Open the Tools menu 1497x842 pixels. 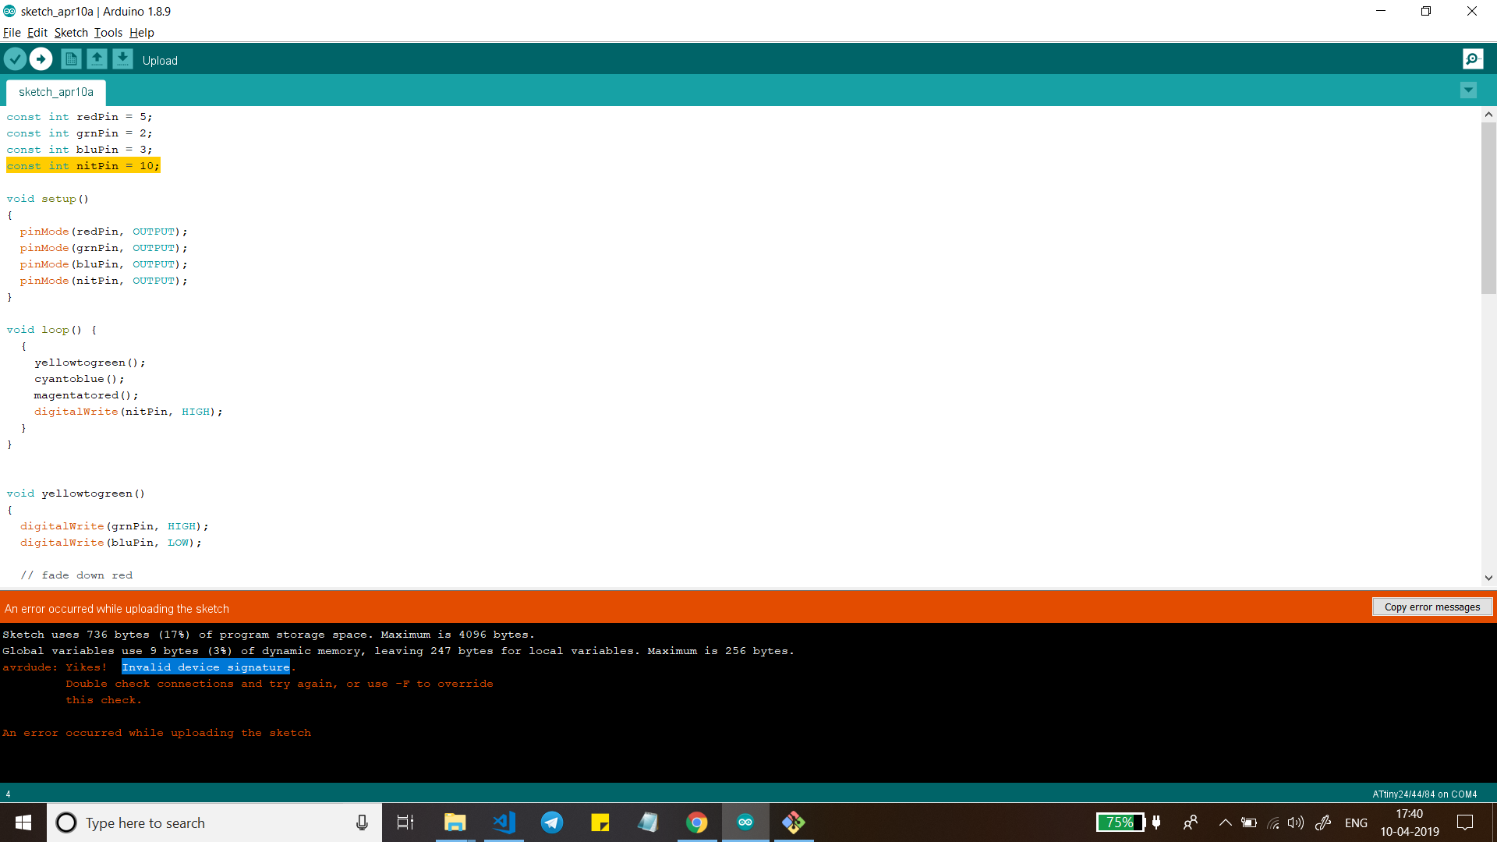108,33
